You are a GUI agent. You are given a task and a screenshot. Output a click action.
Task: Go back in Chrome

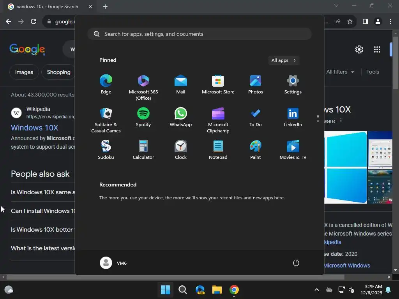click(9, 22)
